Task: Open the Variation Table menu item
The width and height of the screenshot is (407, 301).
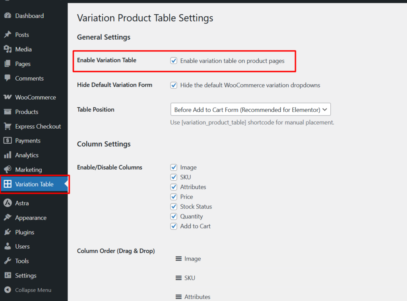Action: 34,184
